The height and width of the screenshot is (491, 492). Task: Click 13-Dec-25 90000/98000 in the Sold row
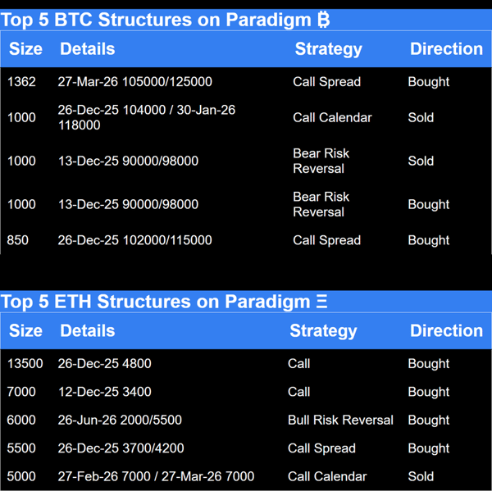[129, 161]
